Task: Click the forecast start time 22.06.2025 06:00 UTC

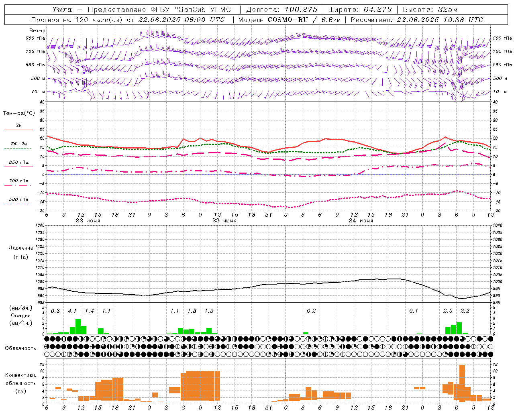Action: coord(181,20)
